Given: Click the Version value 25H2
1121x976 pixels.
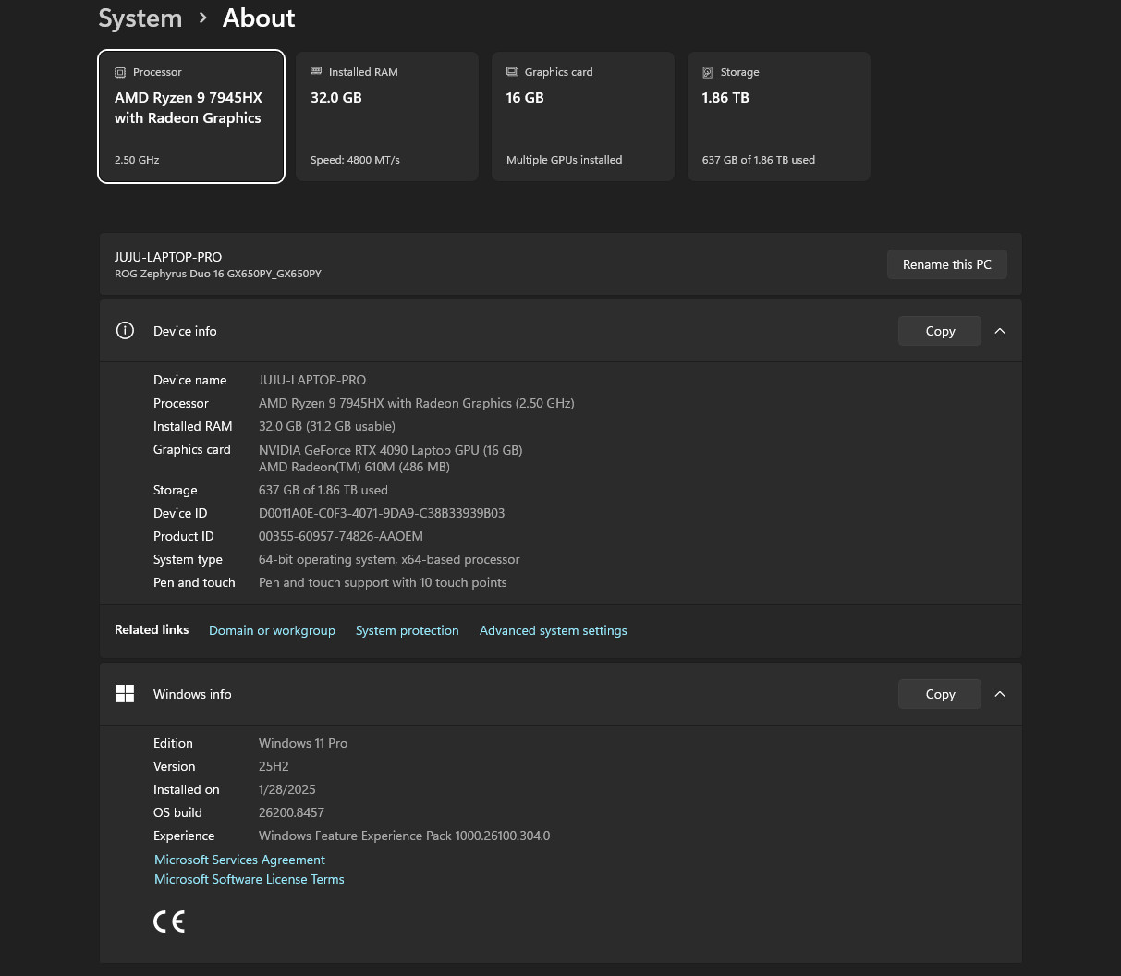Looking at the screenshot, I should (274, 766).
